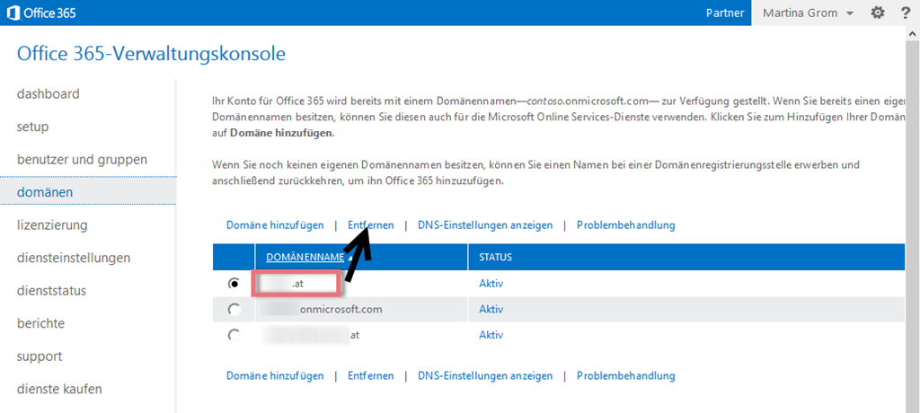Open dienststatus in the sidebar

pyautogui.click(x=51, y=290)
